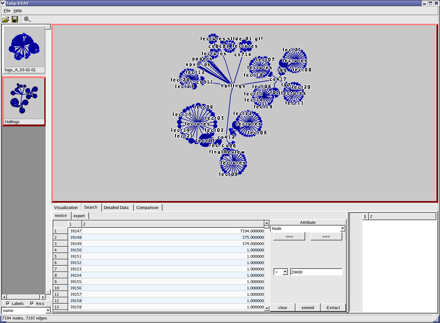The height and width of the screenshot is (323, 440).
Task: Click the magnifying glass search icon
Action: click(27, 20)
